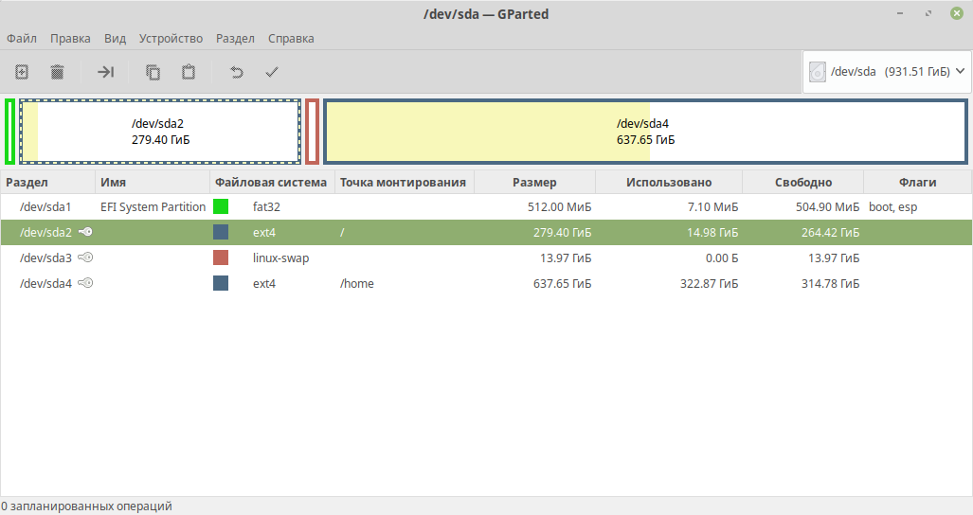Click the green fat32 color swatch
This screenshot has width=973, height=515.
[221, 206]
